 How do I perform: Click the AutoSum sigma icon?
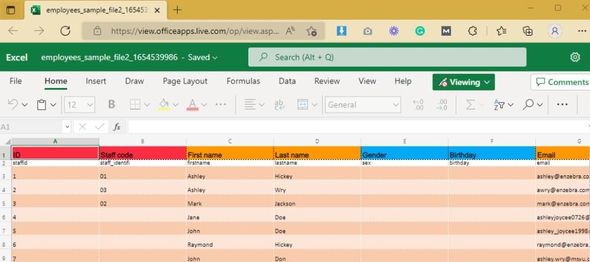[471, 105]
